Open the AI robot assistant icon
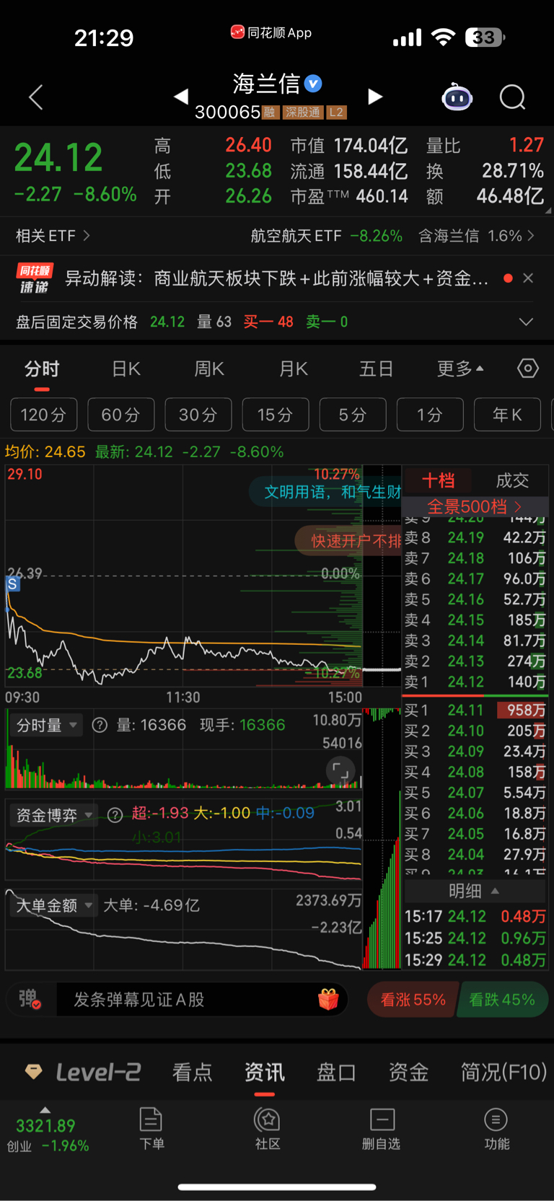The image size is (554, 1201). (457, 97)
